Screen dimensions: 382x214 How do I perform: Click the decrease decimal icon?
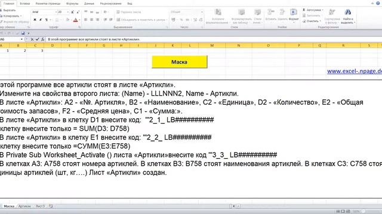pos(201,20)
